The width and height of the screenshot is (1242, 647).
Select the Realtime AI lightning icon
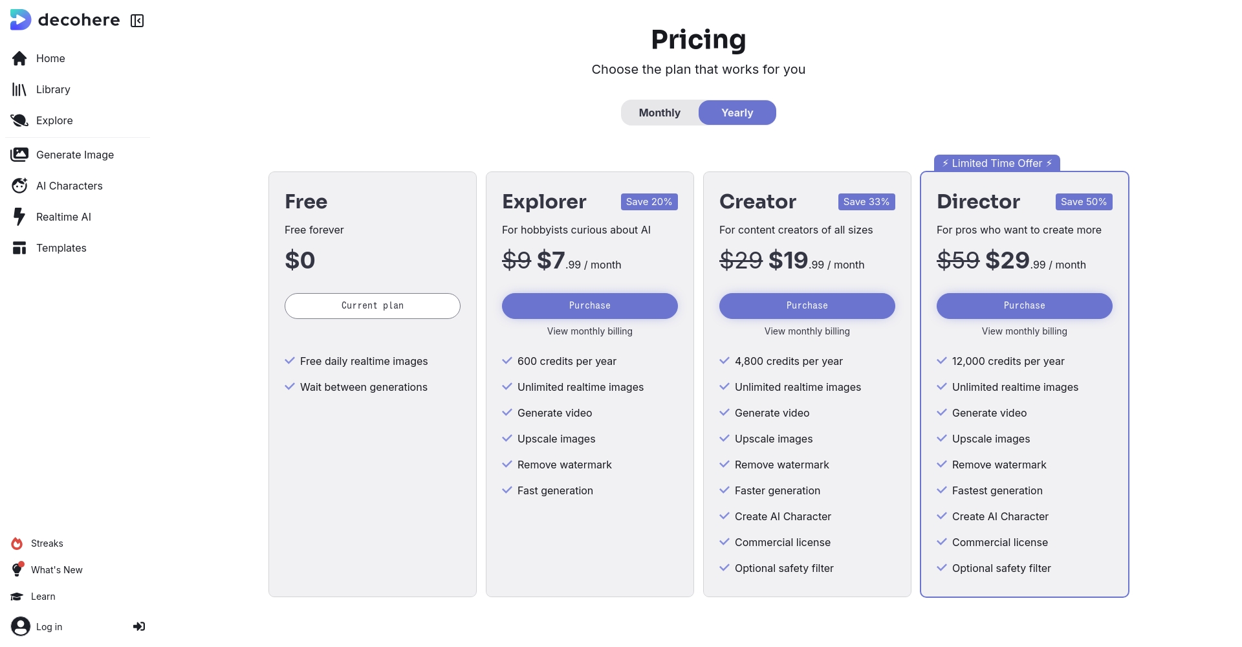pos(19,217)
